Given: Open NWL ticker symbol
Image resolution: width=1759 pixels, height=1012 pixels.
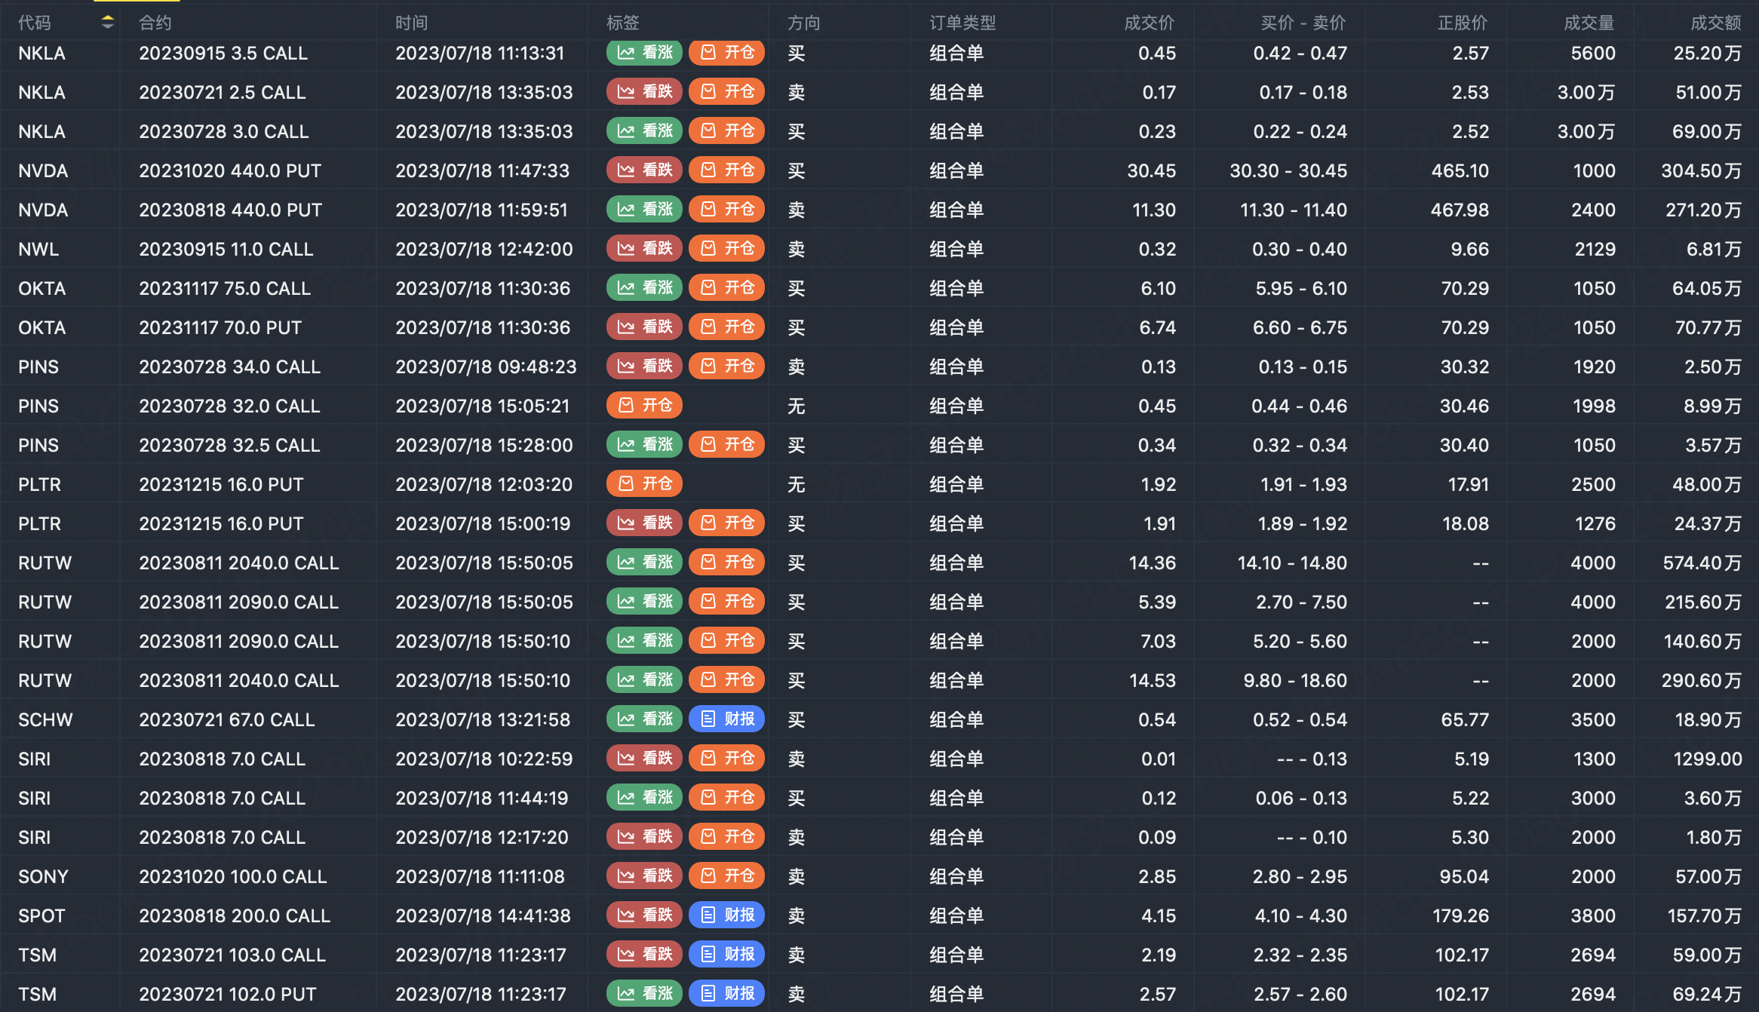Looking at the screenshot, I should tap(38, 250).
